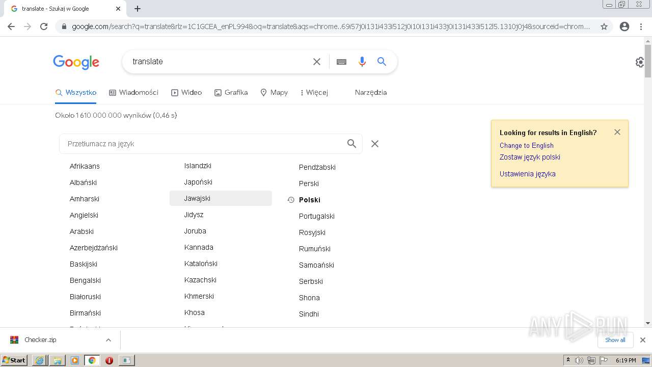Select the highlighted Jawajski language
Screen dimensions: 652x367
[x=221, y=198]
